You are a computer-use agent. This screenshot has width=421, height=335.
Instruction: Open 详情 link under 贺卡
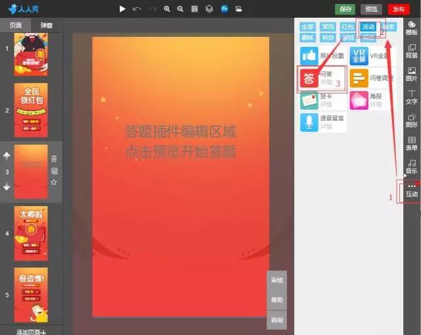(326, 104)
